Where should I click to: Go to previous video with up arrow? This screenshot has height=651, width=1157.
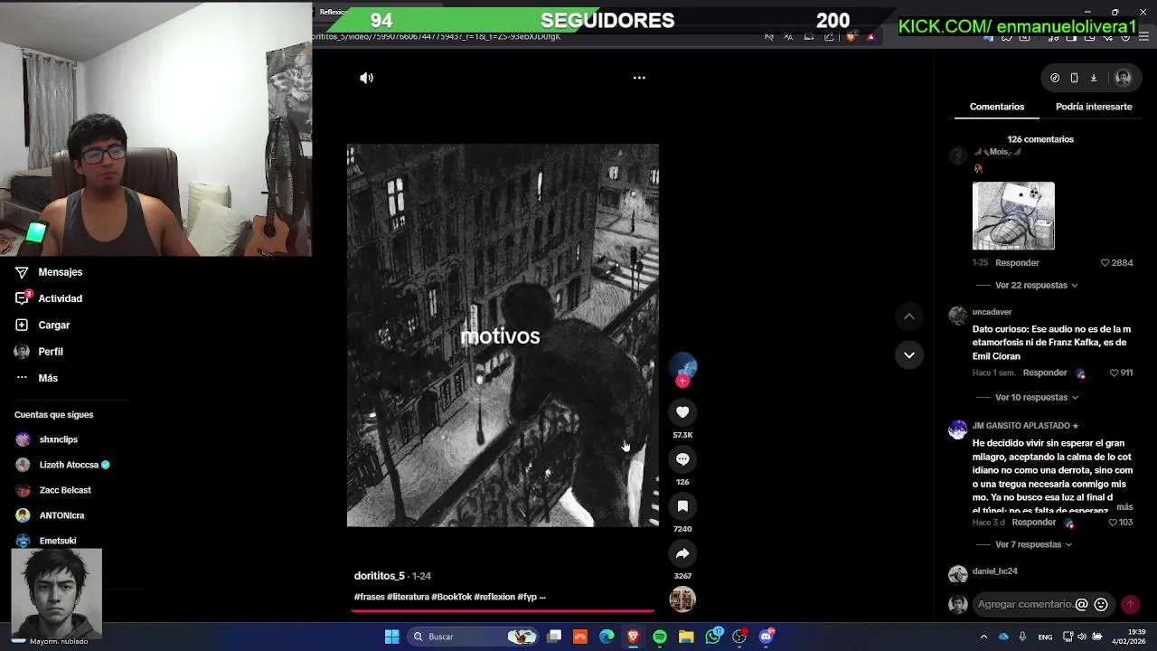point(908,316)
